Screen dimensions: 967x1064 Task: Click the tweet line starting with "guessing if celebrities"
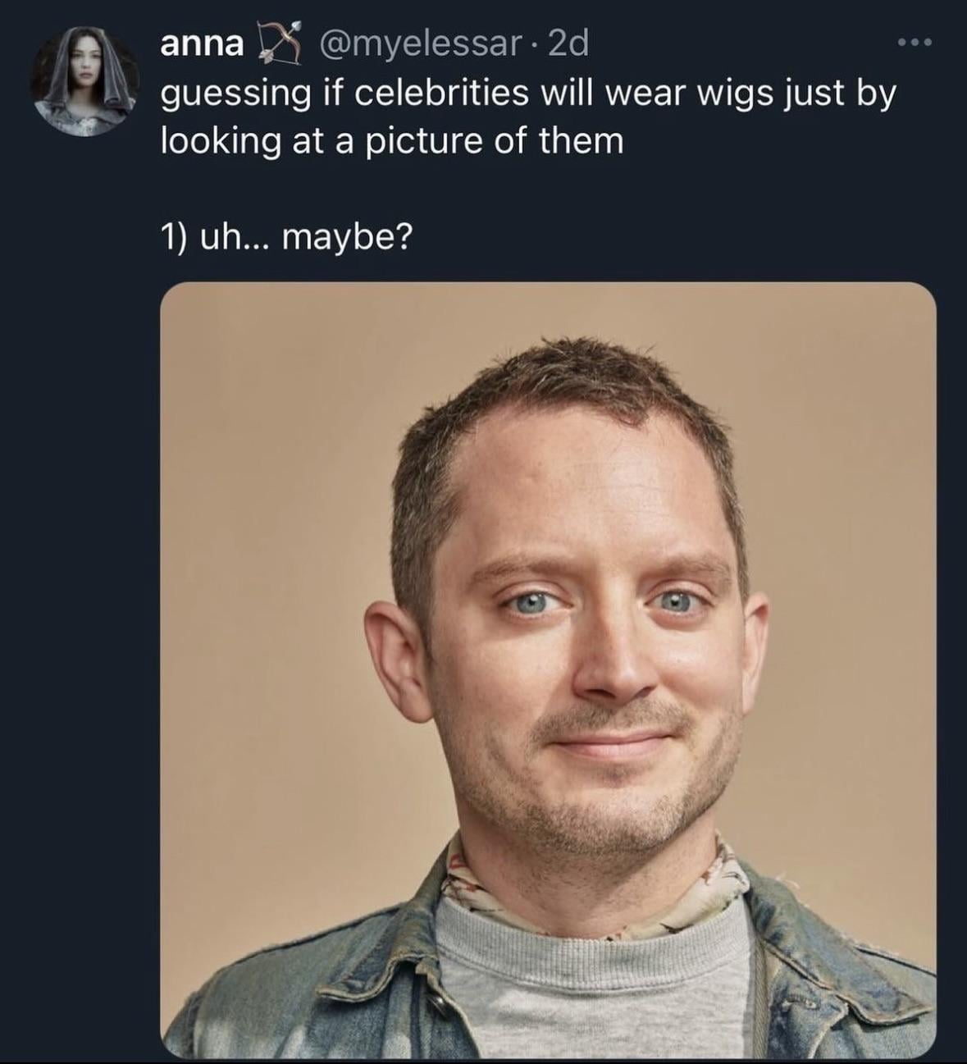528,93
